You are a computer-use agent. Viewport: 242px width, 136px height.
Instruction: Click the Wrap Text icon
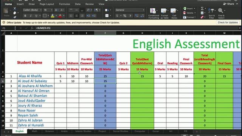click(107, 10)
